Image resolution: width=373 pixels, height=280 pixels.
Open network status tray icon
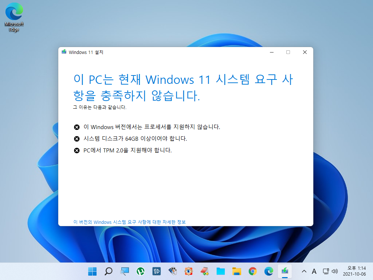pos(326,271)
